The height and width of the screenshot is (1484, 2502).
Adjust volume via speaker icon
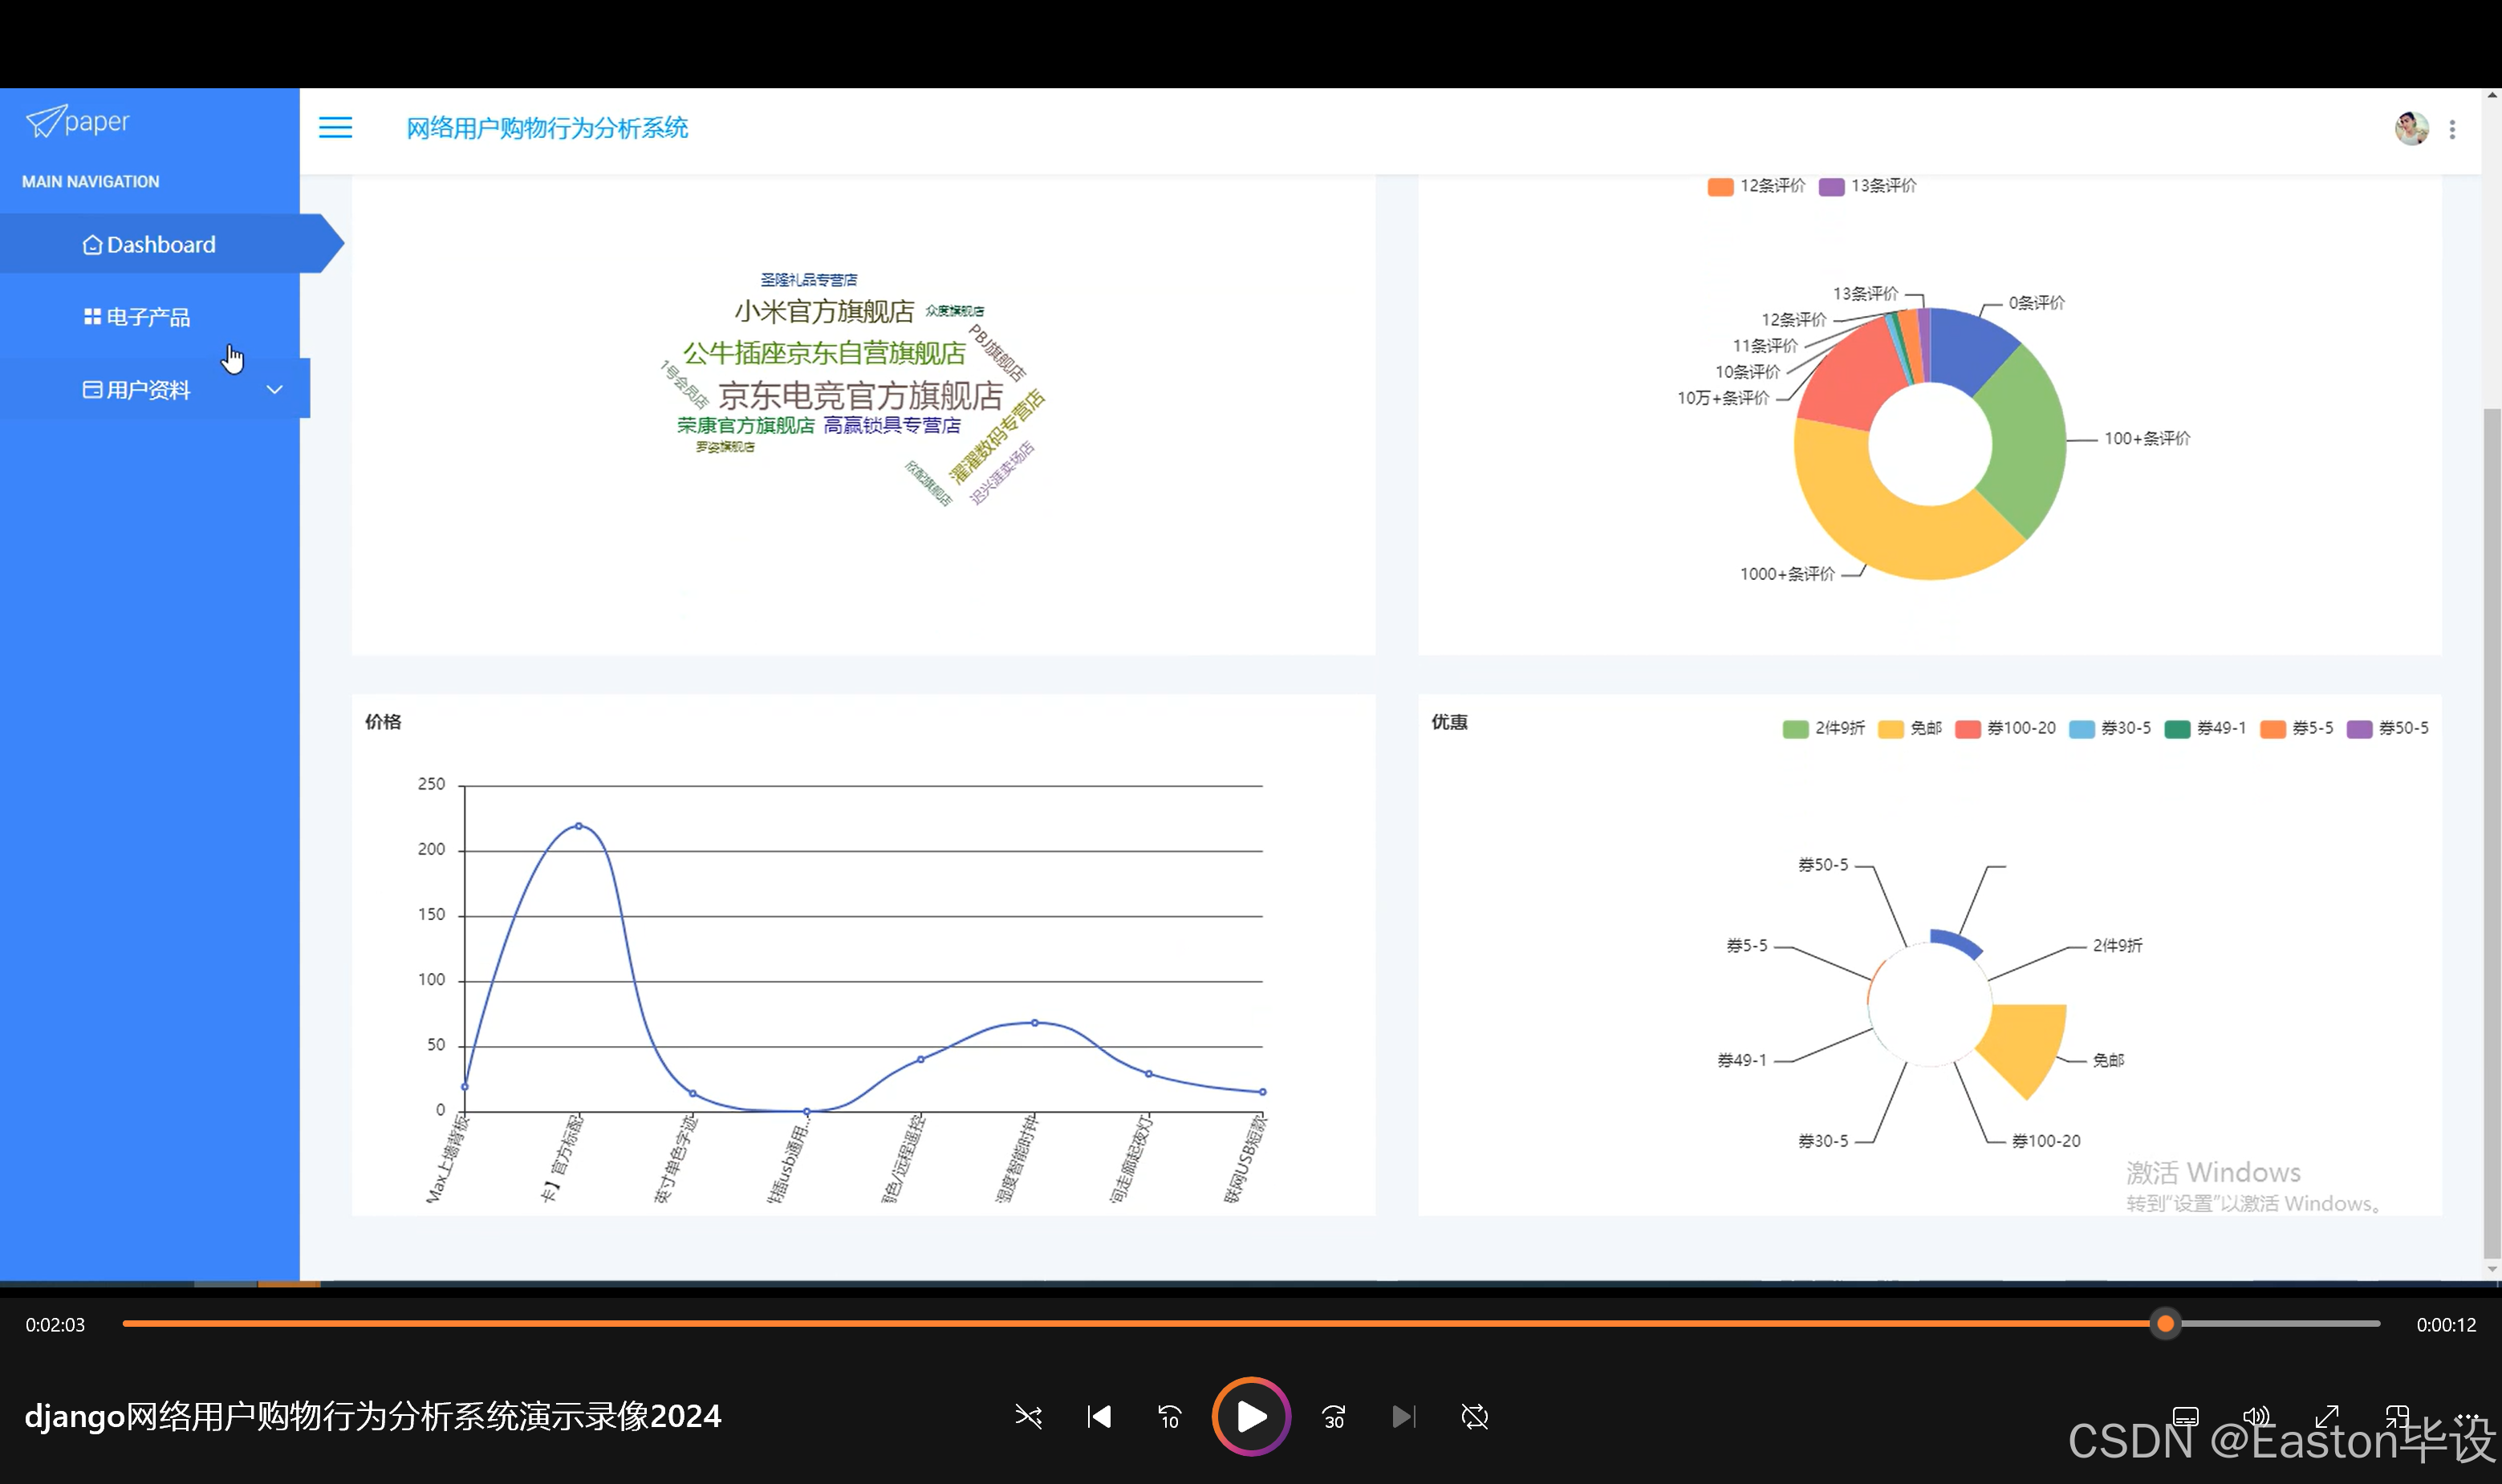click(x=2257, y=1416)
